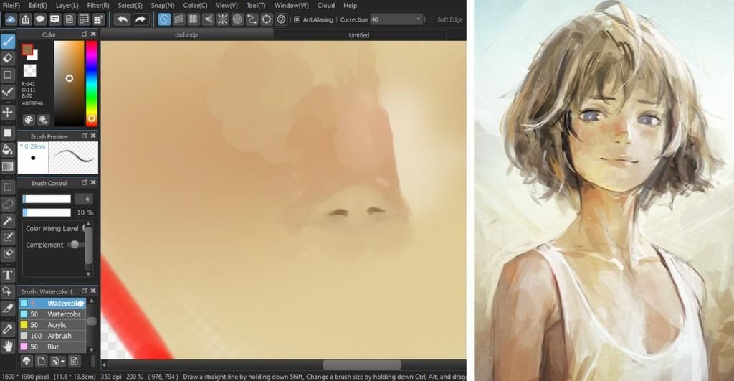Switch to the dsd.mdp tab

(186, 34)
